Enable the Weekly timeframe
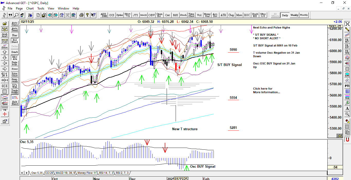 294,15
